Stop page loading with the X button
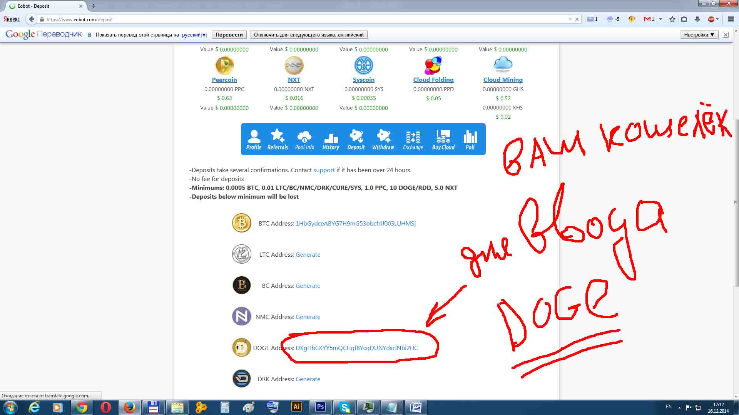739x415 pixels. point(577,19)
